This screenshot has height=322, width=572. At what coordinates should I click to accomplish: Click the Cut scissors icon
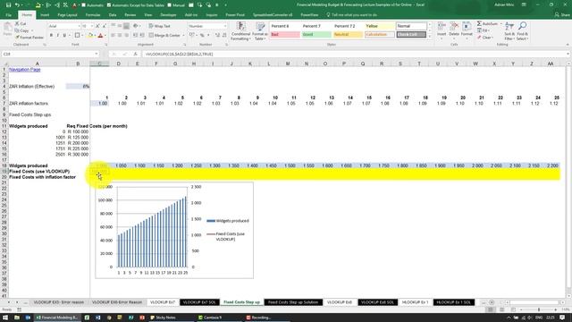coord(17,24)
